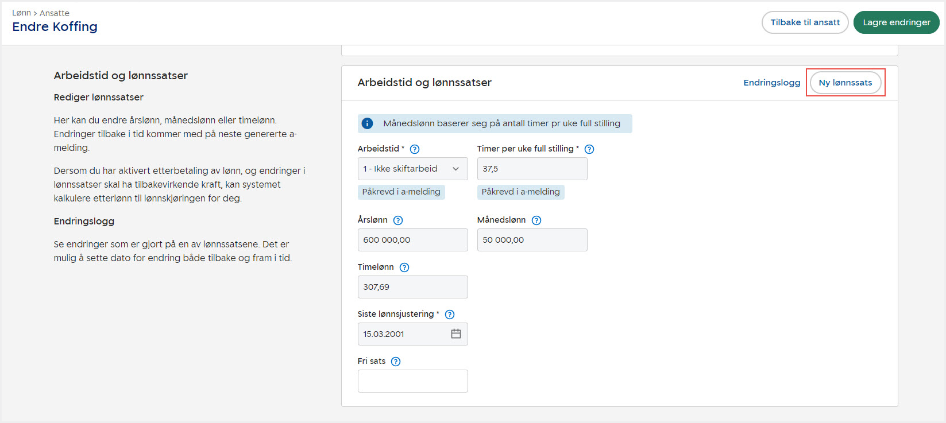This screenshot has height=423, width=946.
Task: Click the Ny lønnssats button
Action: point(845,83)
